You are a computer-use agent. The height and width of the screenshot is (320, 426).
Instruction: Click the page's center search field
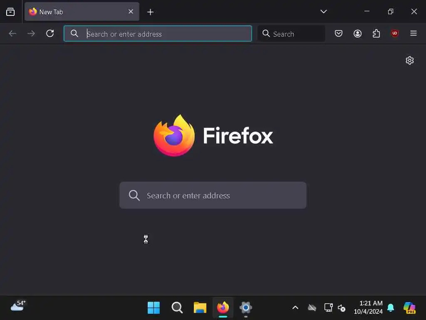coord(213,195)
